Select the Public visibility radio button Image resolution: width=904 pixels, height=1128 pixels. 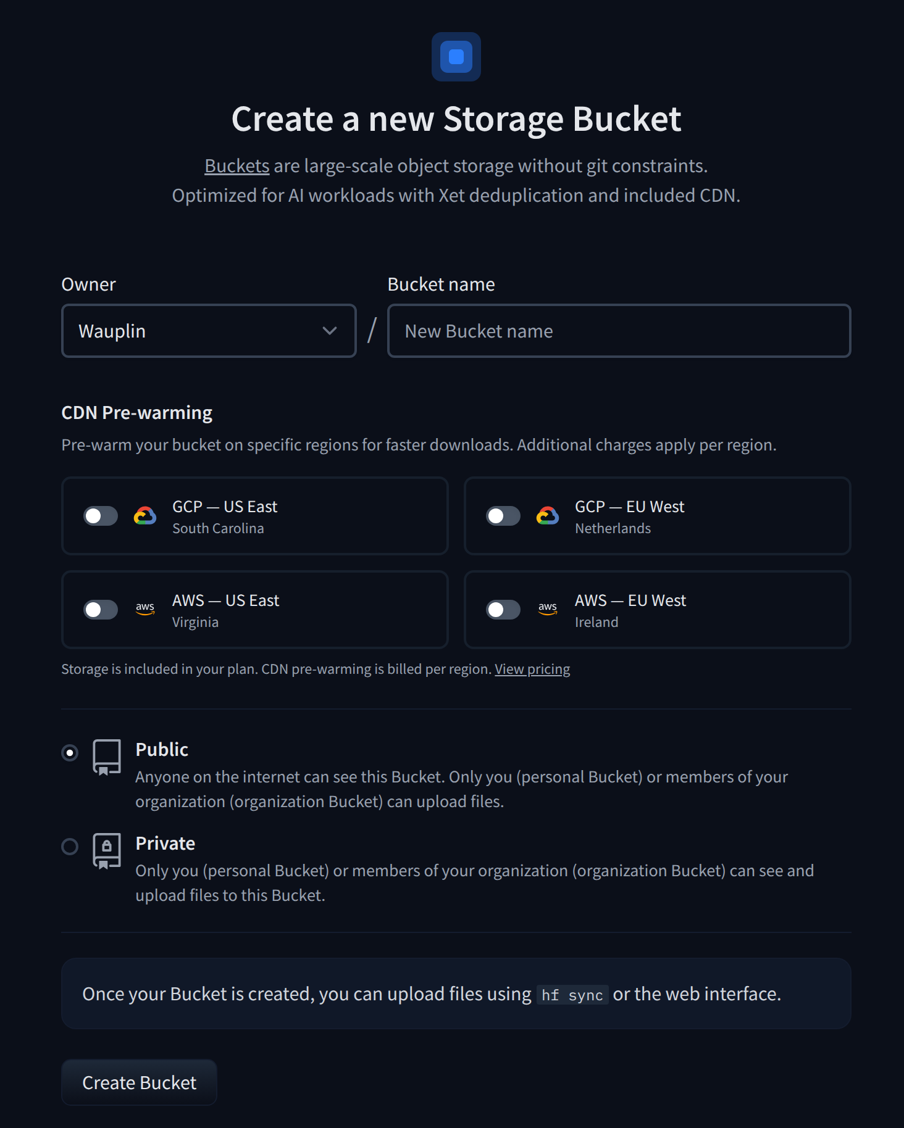[x=70, y=753]
